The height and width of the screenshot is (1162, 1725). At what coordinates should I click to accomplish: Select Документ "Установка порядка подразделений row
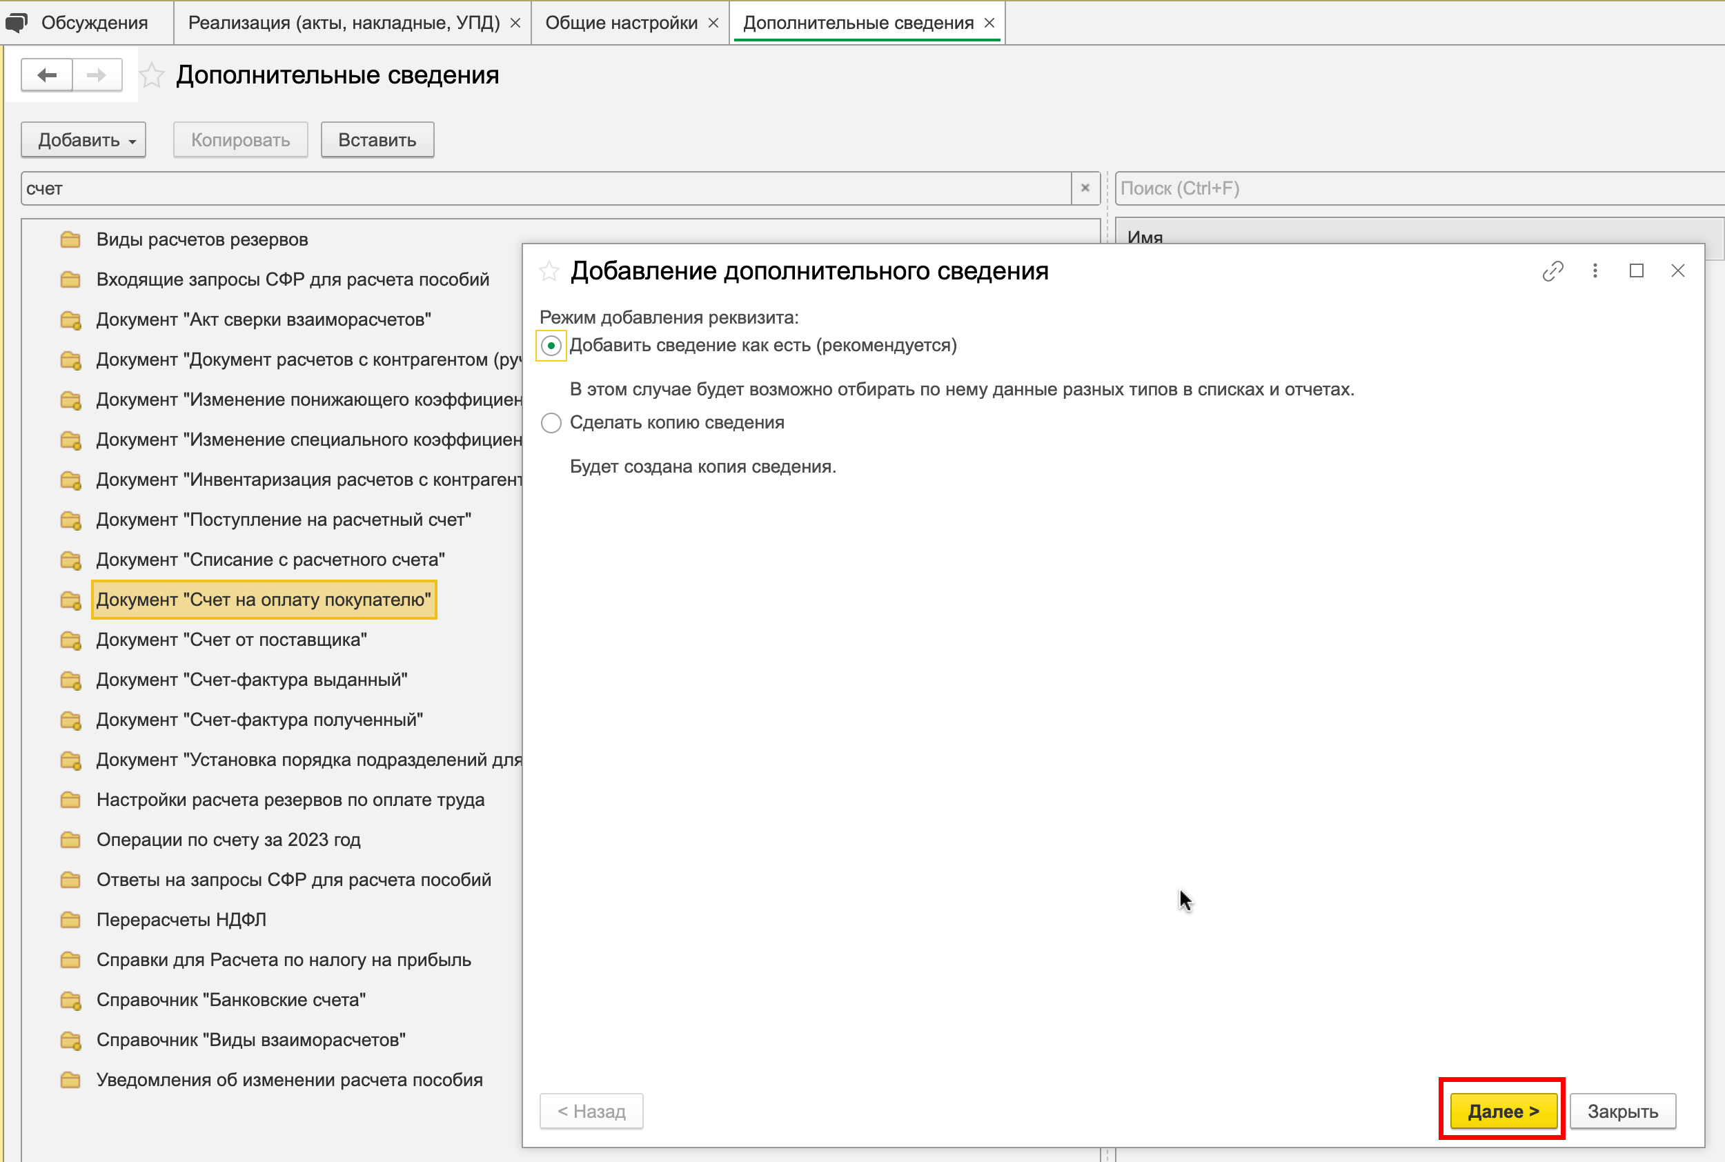[309, 760]
